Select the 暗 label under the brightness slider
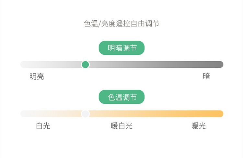 206,76
